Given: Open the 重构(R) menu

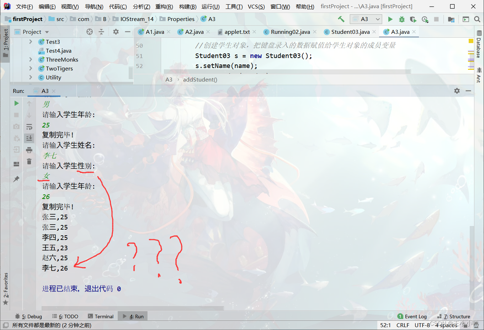Looking at the screenshot, I should [x=164, y=6].
